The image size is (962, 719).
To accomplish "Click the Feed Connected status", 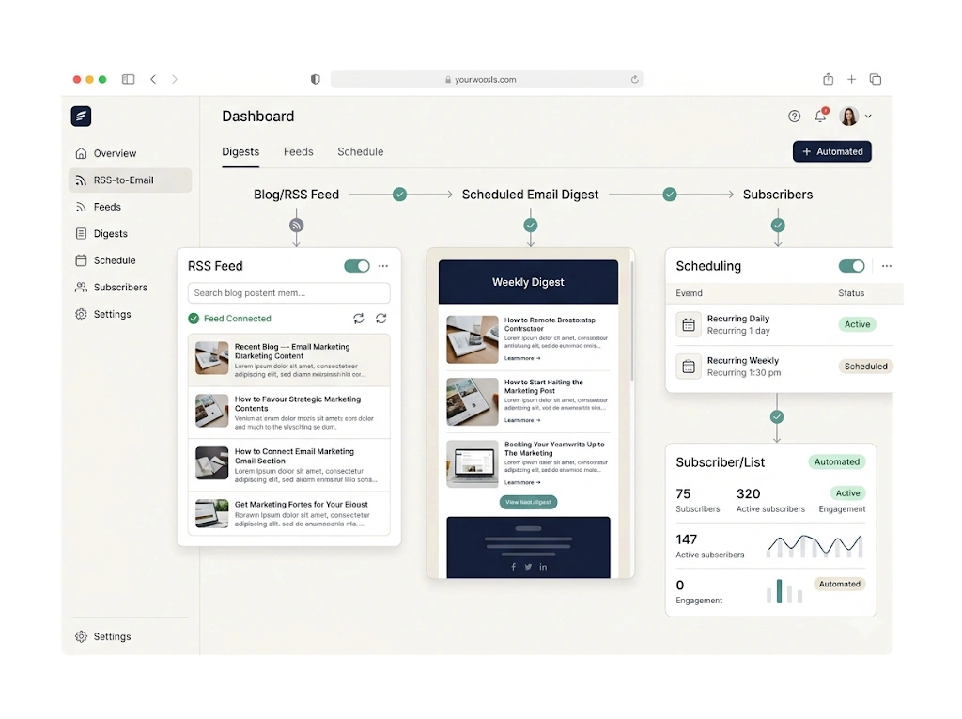I will tap(229, 318).
